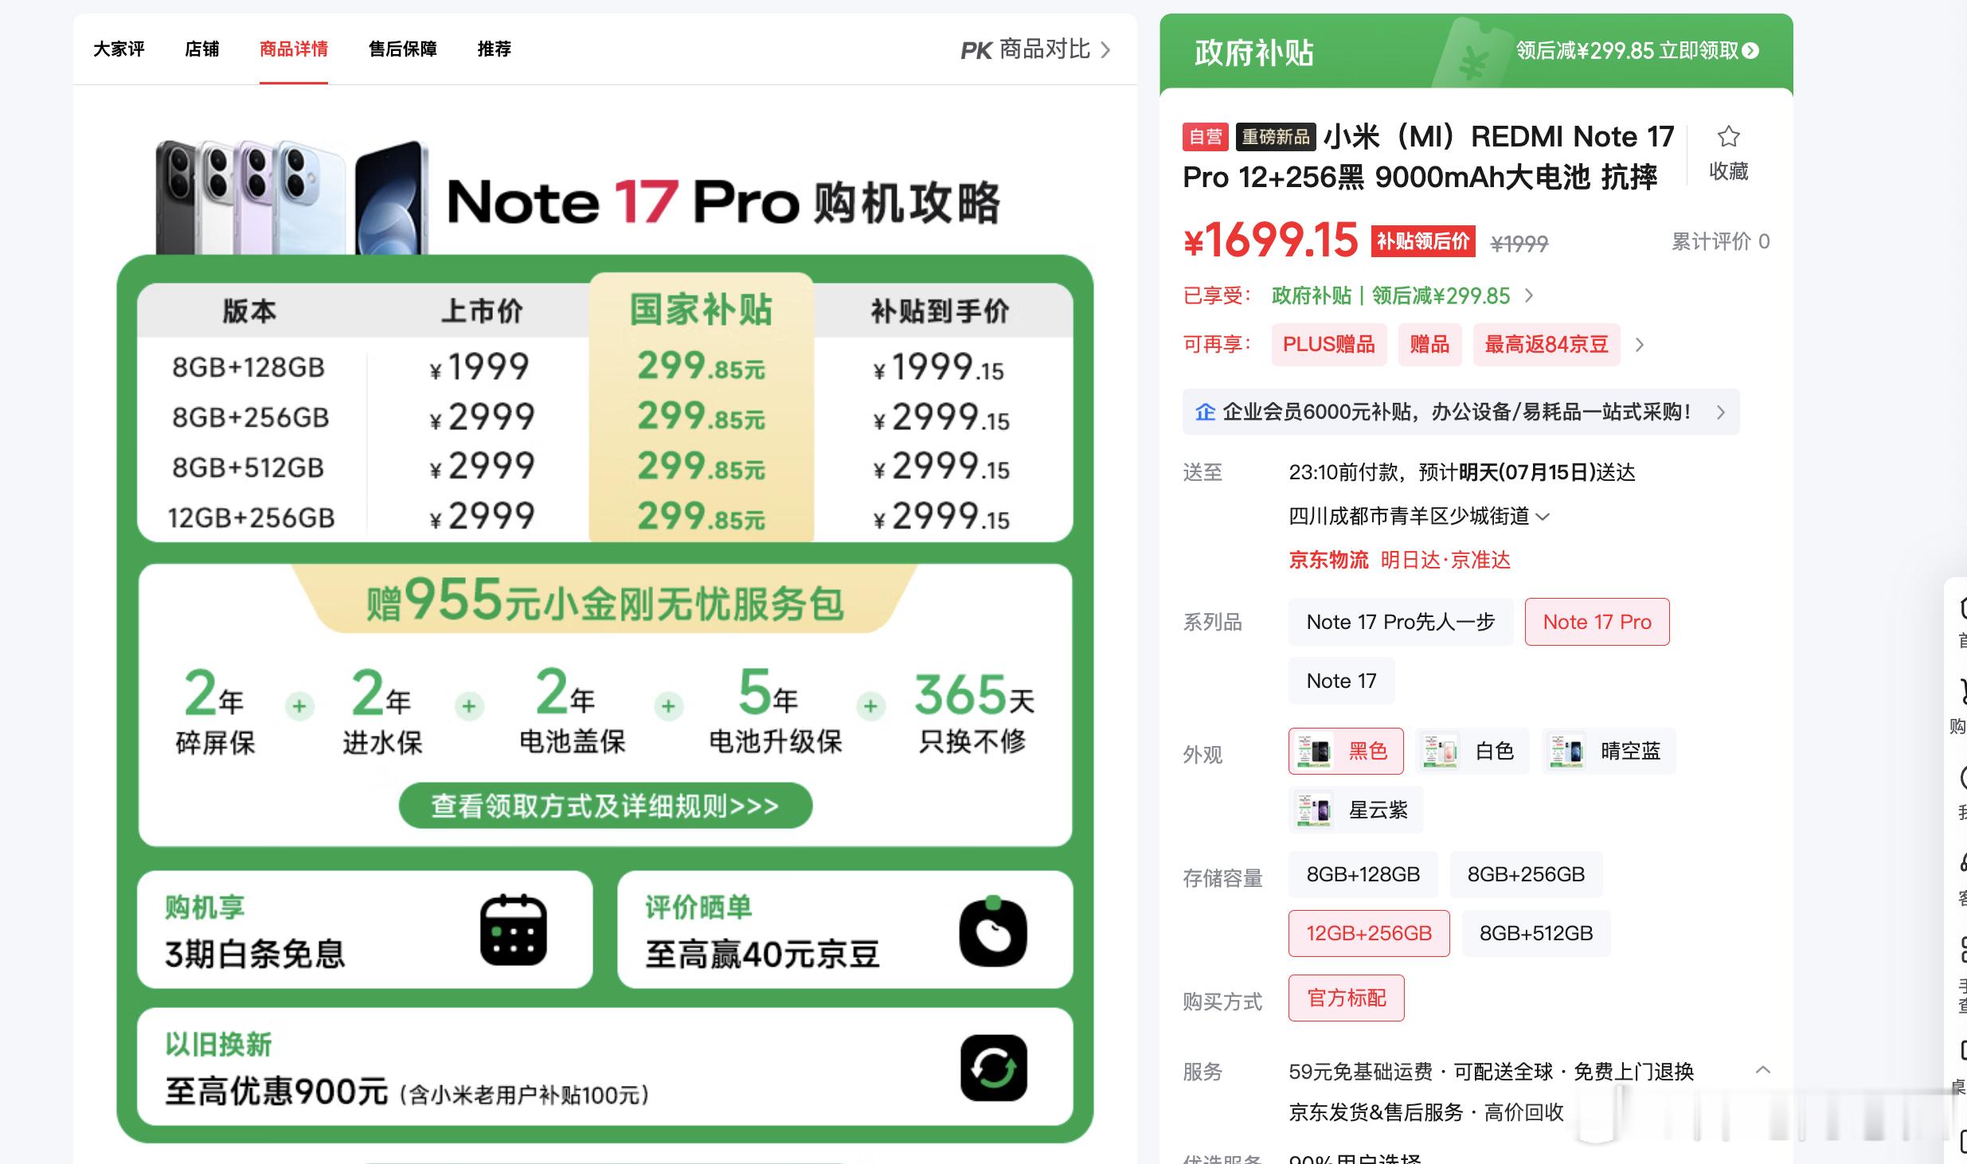Click the 8GB+512GB row in price table
Screen dimensions: 1967x1164
point(605,467)
